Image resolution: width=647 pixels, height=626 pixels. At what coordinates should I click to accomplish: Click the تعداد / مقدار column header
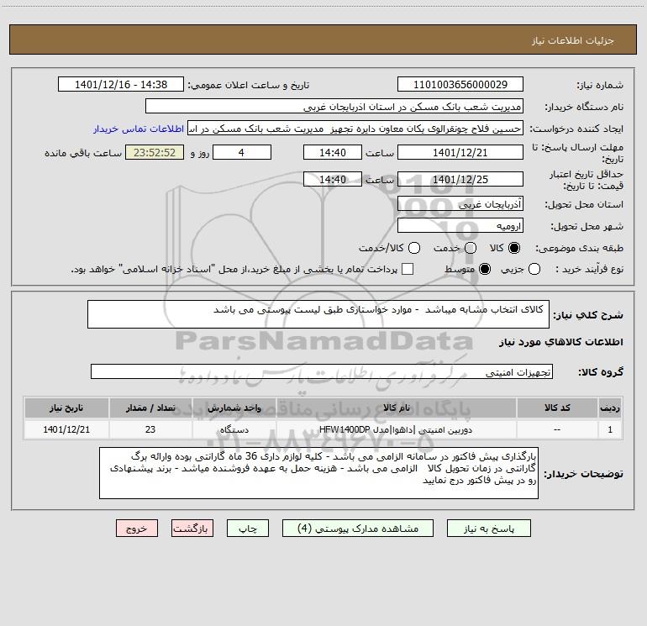coord(150,408)
